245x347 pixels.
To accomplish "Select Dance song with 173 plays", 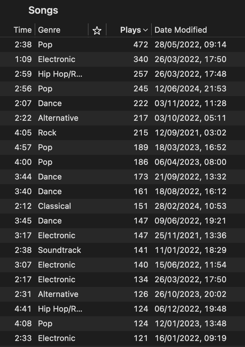I will tap(122, 177).
